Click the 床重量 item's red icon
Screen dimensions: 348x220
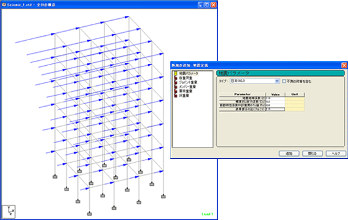(176, 96)
